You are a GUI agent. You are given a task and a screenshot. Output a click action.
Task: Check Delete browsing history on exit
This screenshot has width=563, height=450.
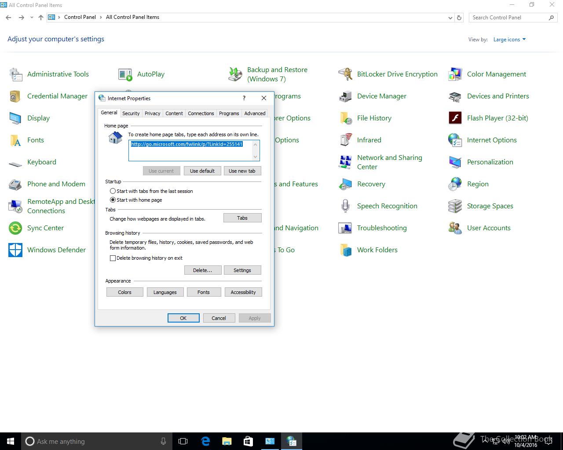(x=113, y=258)
